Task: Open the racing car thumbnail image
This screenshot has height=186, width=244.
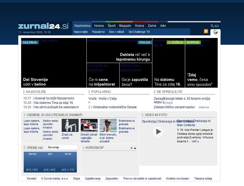Action: click(x=89, y=126)
